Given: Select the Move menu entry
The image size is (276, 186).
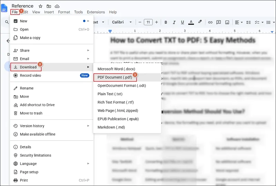Looking at the screenshot, I should click(51, 96).
